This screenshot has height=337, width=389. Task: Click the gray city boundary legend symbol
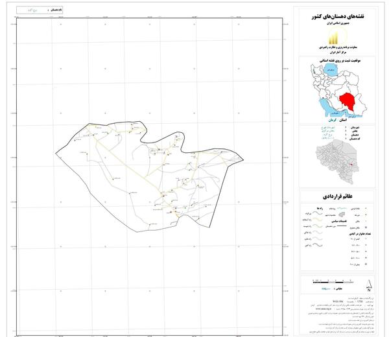[343, 215]
